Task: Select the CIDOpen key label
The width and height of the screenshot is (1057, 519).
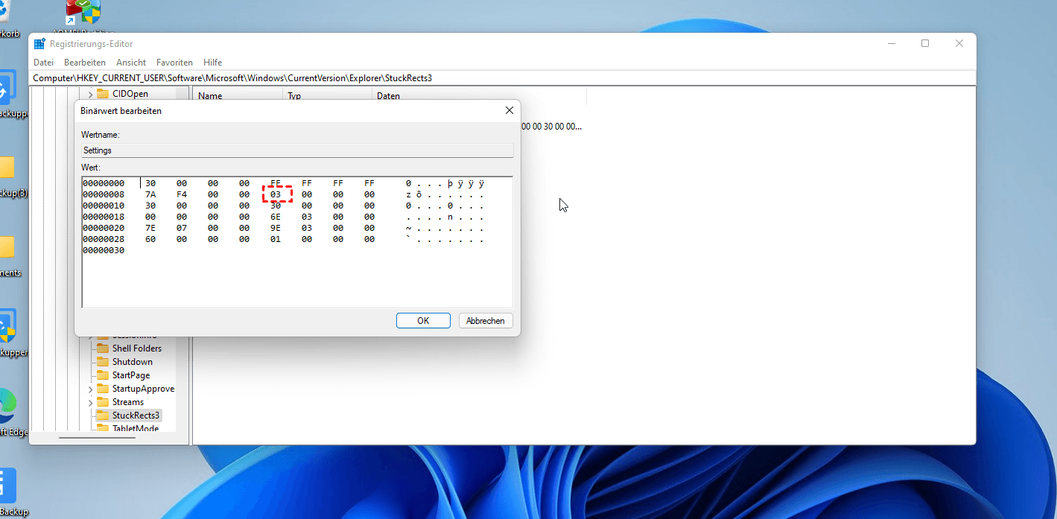Action: [130, 94]
